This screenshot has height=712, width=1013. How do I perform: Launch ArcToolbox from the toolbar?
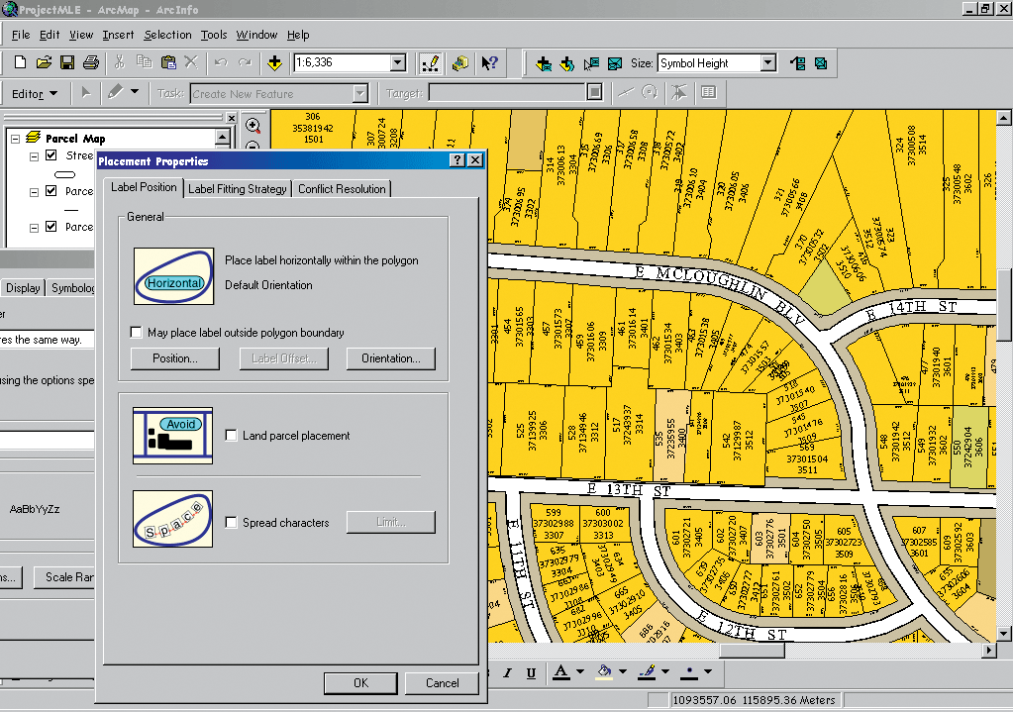(460, 63)
